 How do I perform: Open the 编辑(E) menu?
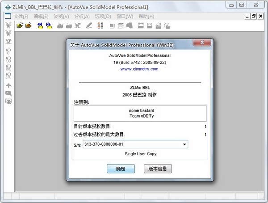coord(41,17)
